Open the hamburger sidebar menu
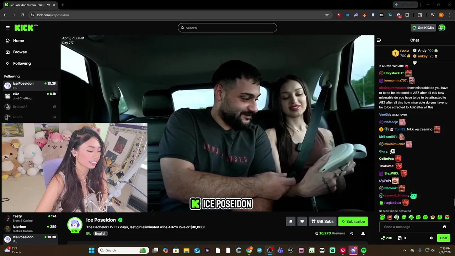This screenshot has height=256, width=455. pos(7,28)
